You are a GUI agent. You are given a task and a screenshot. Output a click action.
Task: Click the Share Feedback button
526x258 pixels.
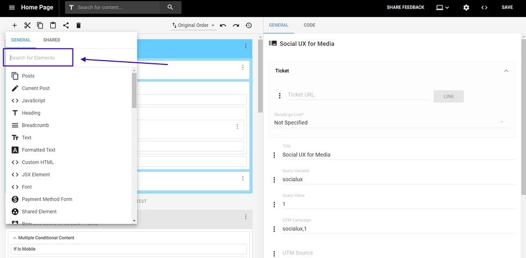(405, 8)
